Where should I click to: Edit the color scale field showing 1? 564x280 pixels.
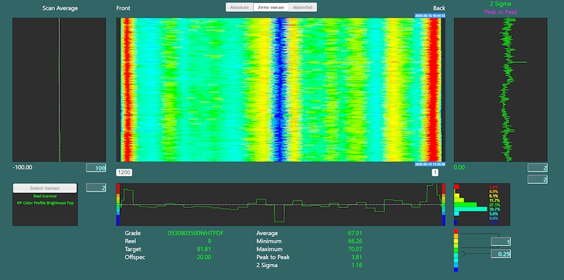(501, 241)
